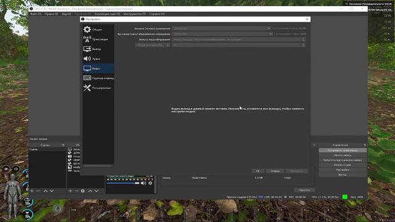Viewport: 395px width, 222px height.
Task: Open the FPS value dropdown
Action: [239, 45]
